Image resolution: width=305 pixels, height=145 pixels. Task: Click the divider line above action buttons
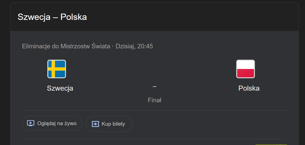click(x=154, y=110)
